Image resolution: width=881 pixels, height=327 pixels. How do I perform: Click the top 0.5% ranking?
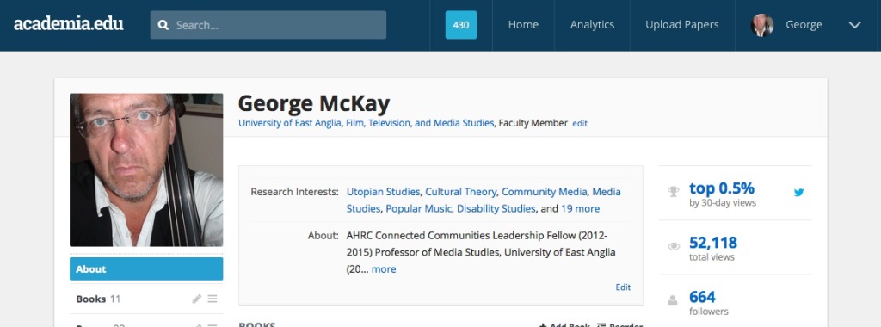722,188
